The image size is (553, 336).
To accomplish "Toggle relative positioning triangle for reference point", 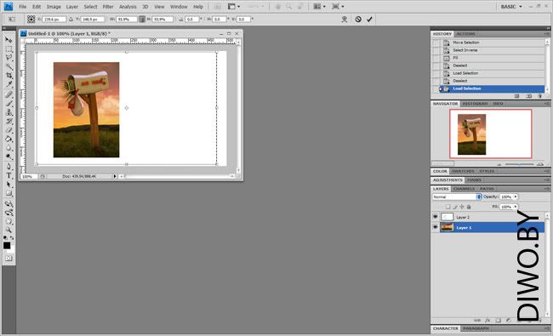I will [x=71, y=19].
